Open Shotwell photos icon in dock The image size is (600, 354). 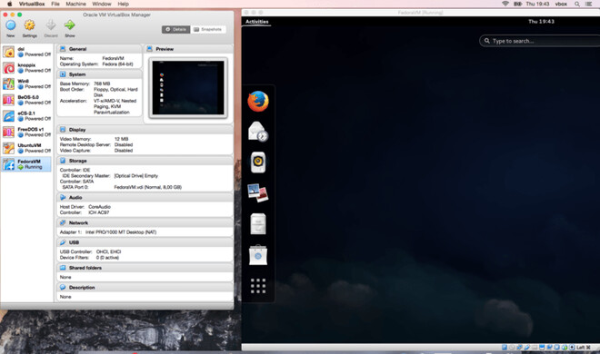258,192
